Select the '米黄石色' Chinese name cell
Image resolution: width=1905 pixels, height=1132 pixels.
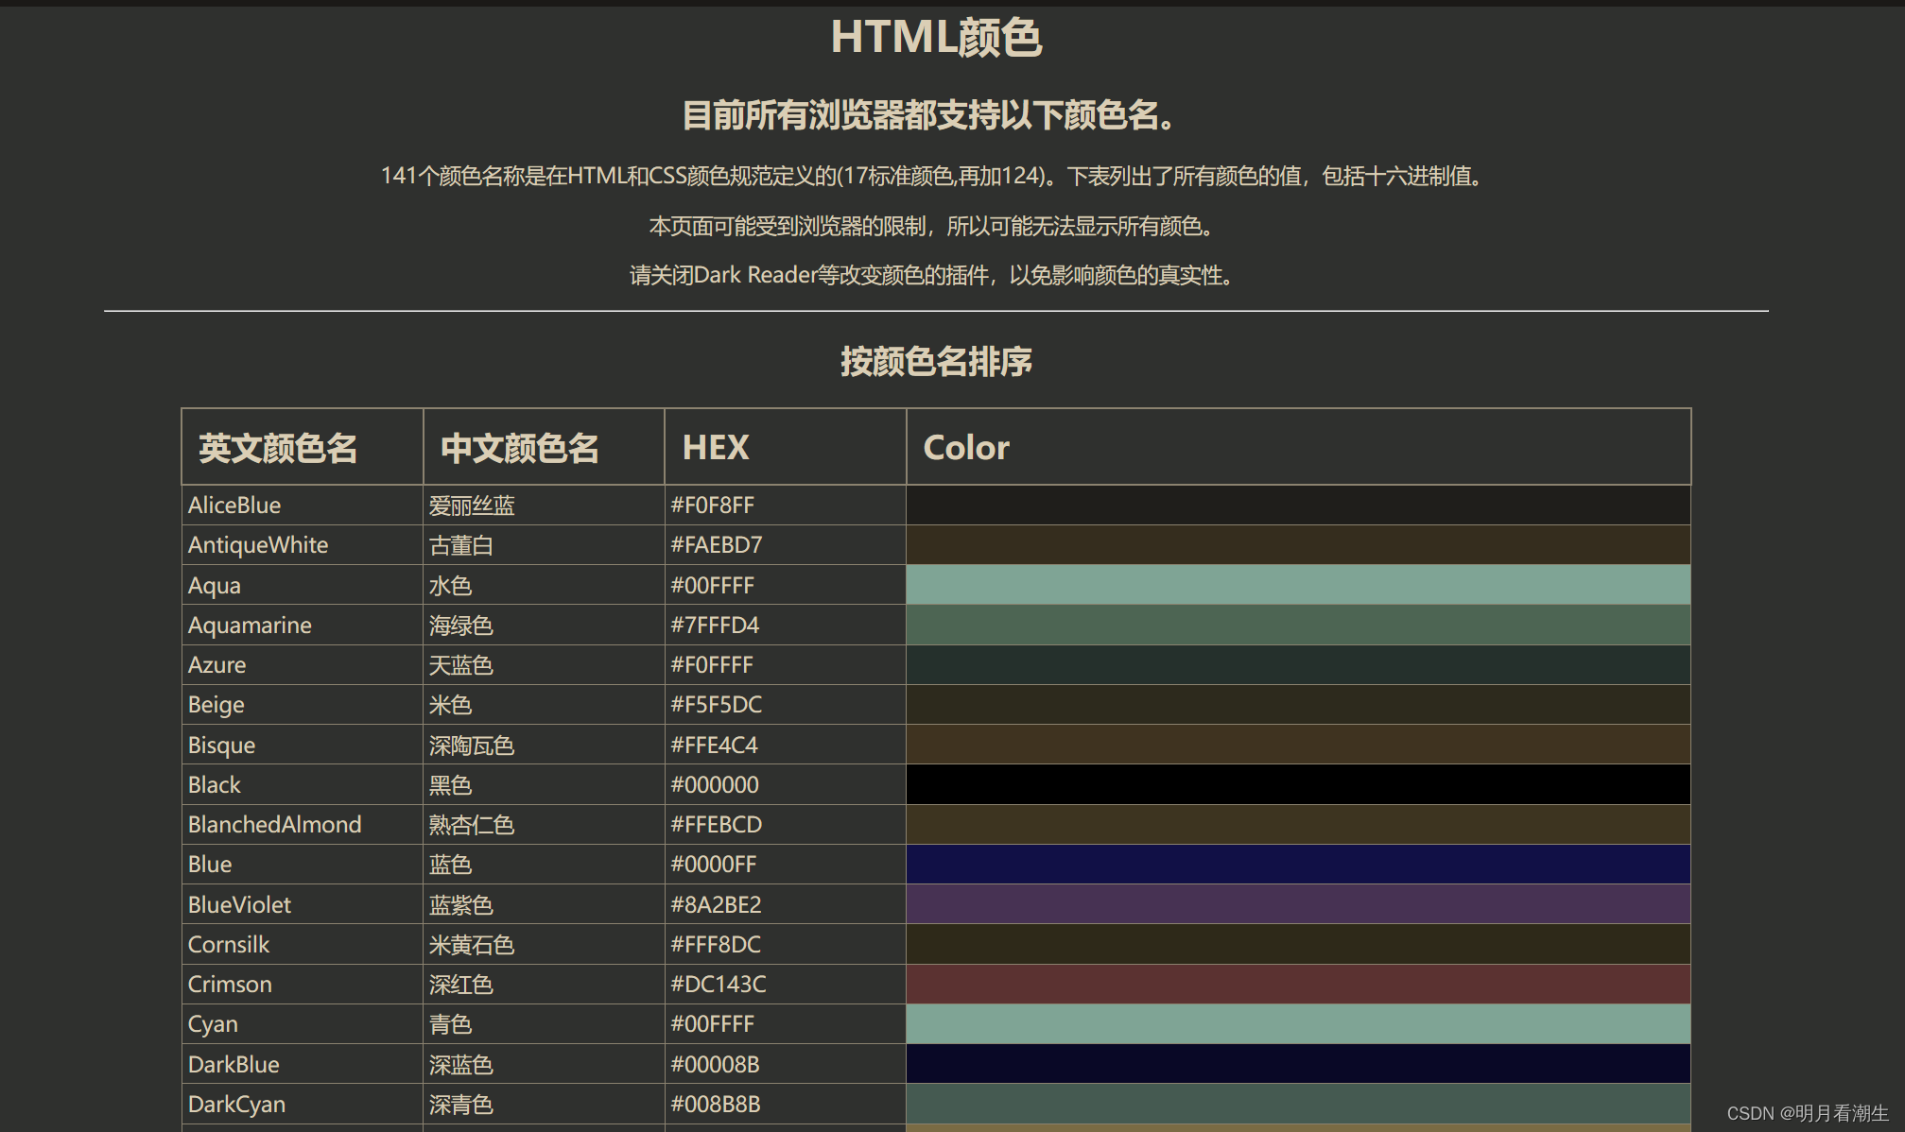tap(544, 944)
